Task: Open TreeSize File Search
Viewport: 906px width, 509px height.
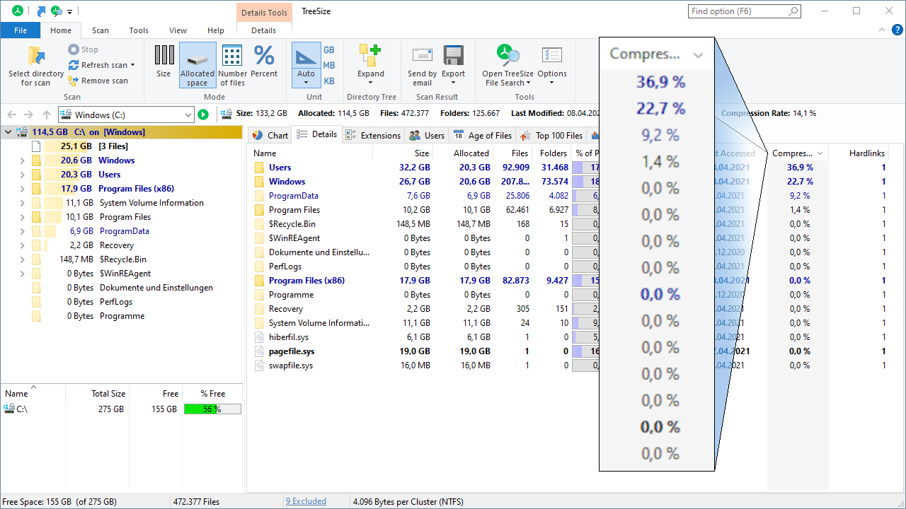Action: point(508,57)
